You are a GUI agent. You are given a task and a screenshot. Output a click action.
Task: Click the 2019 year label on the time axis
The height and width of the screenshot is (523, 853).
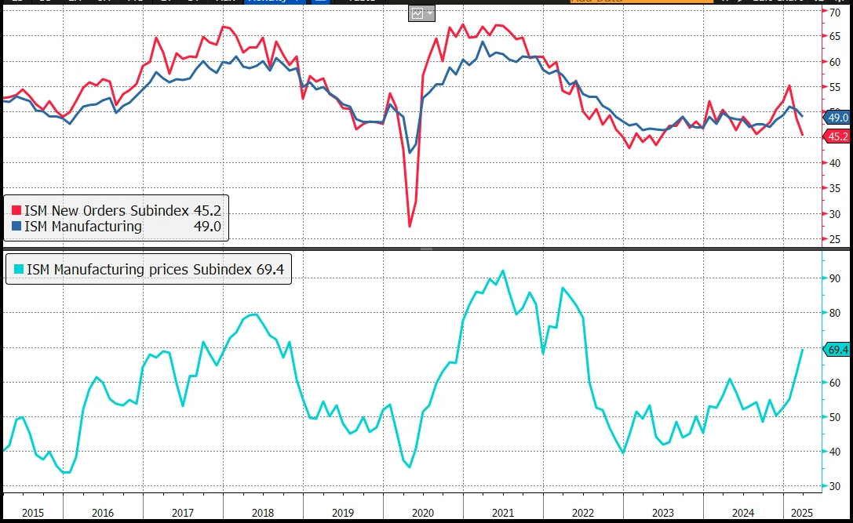click(x=343, y=513)
